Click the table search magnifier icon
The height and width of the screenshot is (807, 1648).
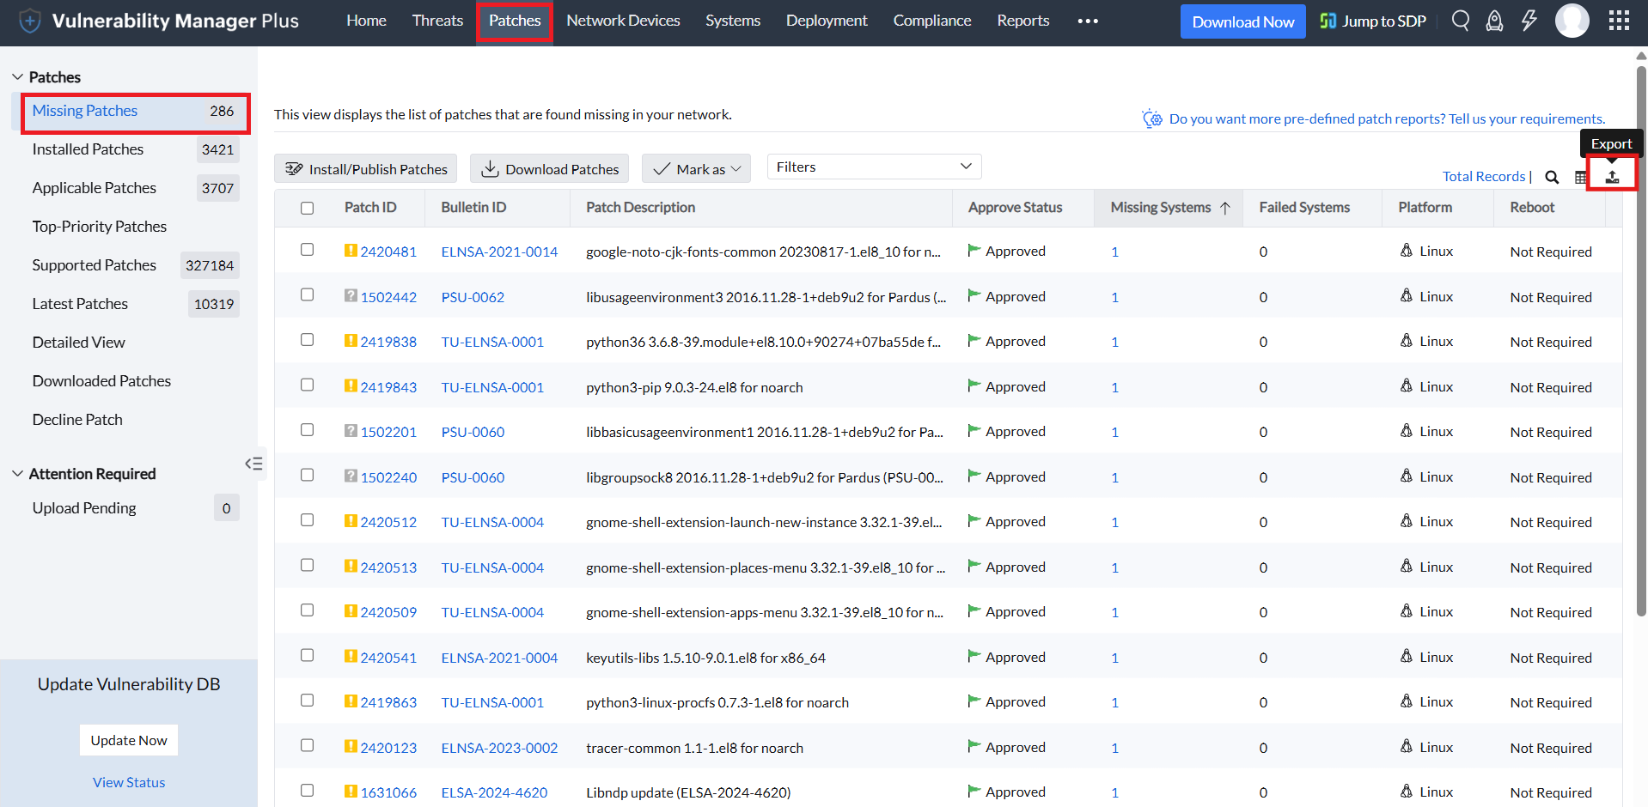click(x=1552, y=177)
